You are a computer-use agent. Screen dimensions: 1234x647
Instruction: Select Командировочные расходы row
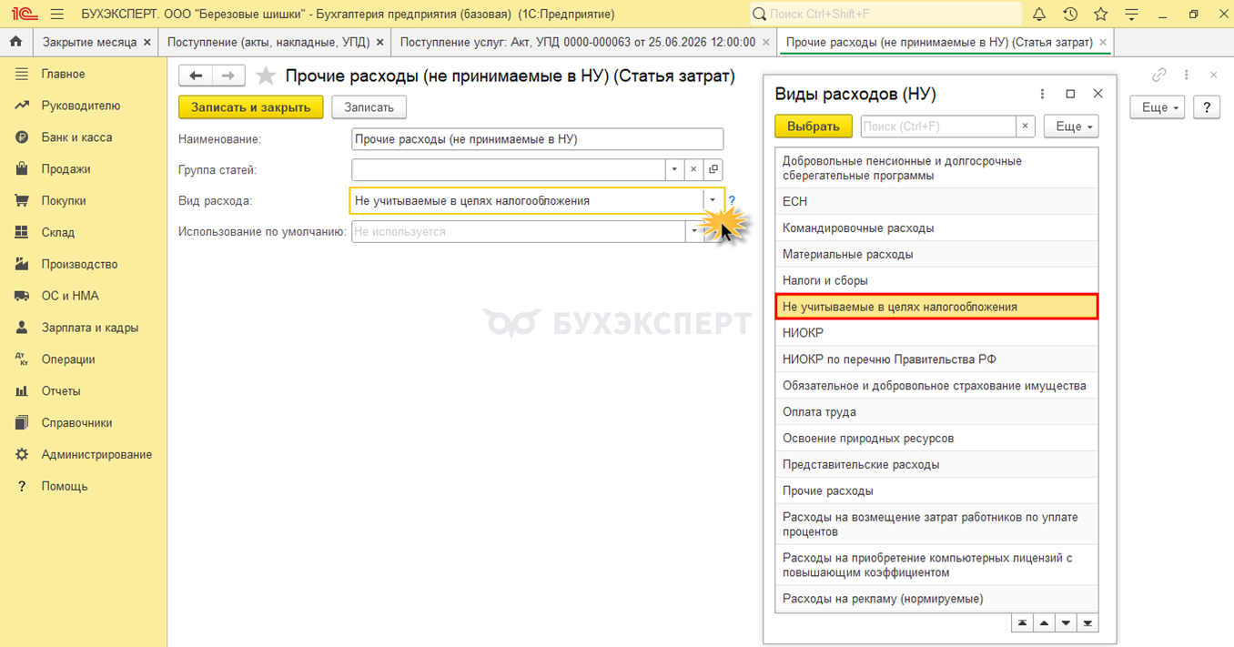coord(937,228)
